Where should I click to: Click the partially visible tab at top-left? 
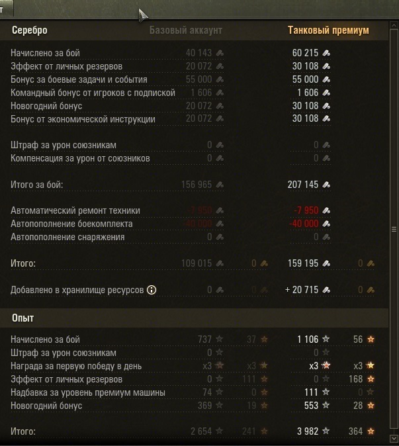click(8, 9)
